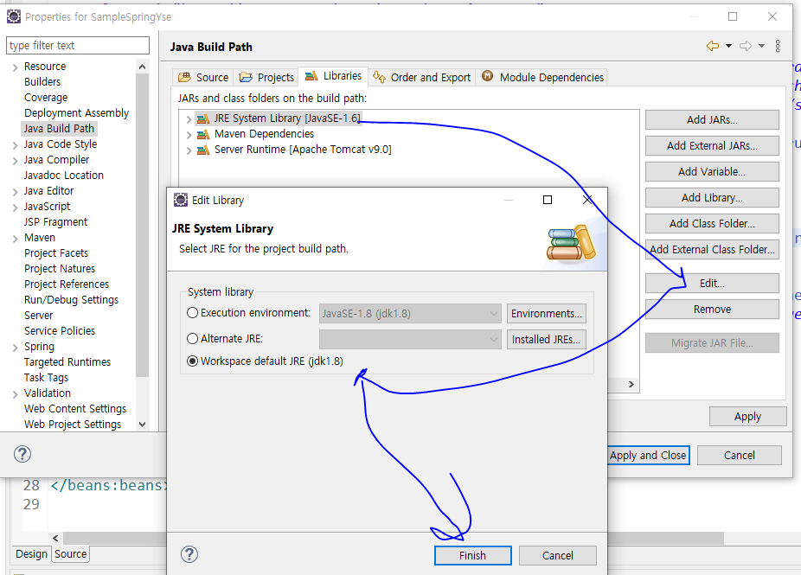Viewport: 801px width, 575px height.
Task: Focus the type filter text field
Action: (78, 46)
